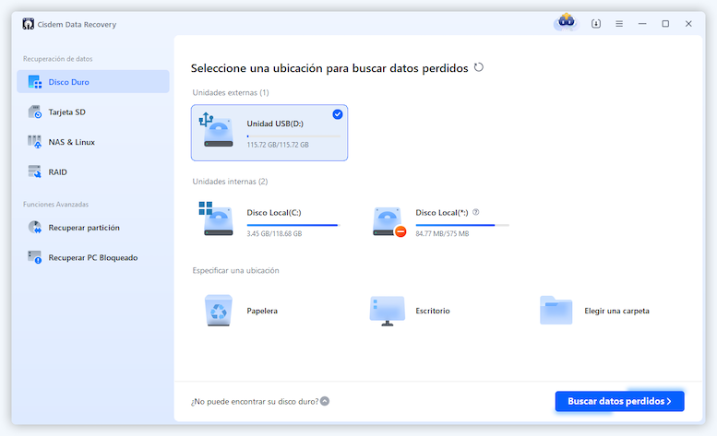The image size is (717, 436).
Task: Click the refresh icon beside the heading
Action: [478, 67]
